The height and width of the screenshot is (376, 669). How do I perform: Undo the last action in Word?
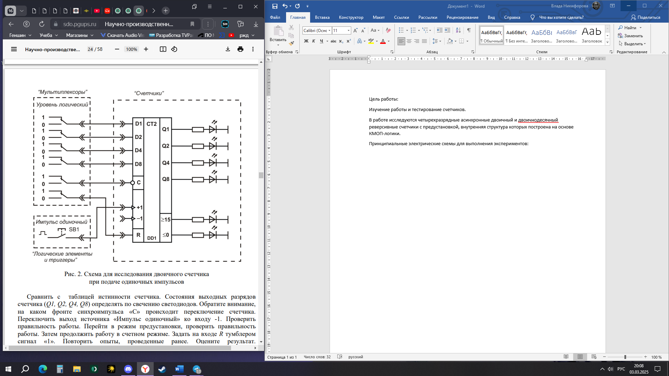click(285, 6)
